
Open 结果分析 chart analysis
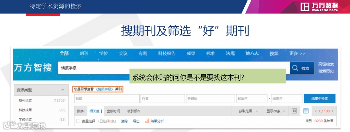pos(155,121)
